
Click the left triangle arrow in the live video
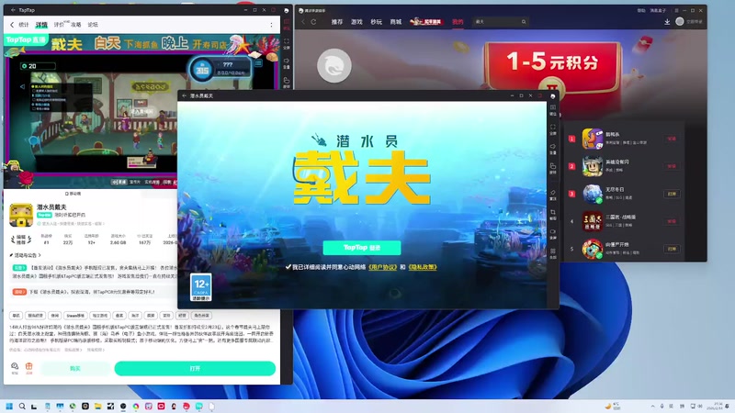pos(22,86)
